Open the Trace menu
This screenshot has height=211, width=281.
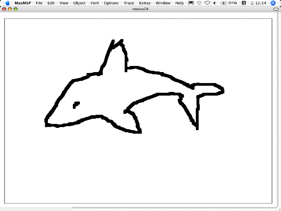(x=129, y=3)
